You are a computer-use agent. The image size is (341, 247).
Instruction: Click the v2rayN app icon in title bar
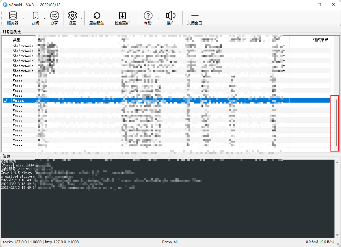coord(5,5)
